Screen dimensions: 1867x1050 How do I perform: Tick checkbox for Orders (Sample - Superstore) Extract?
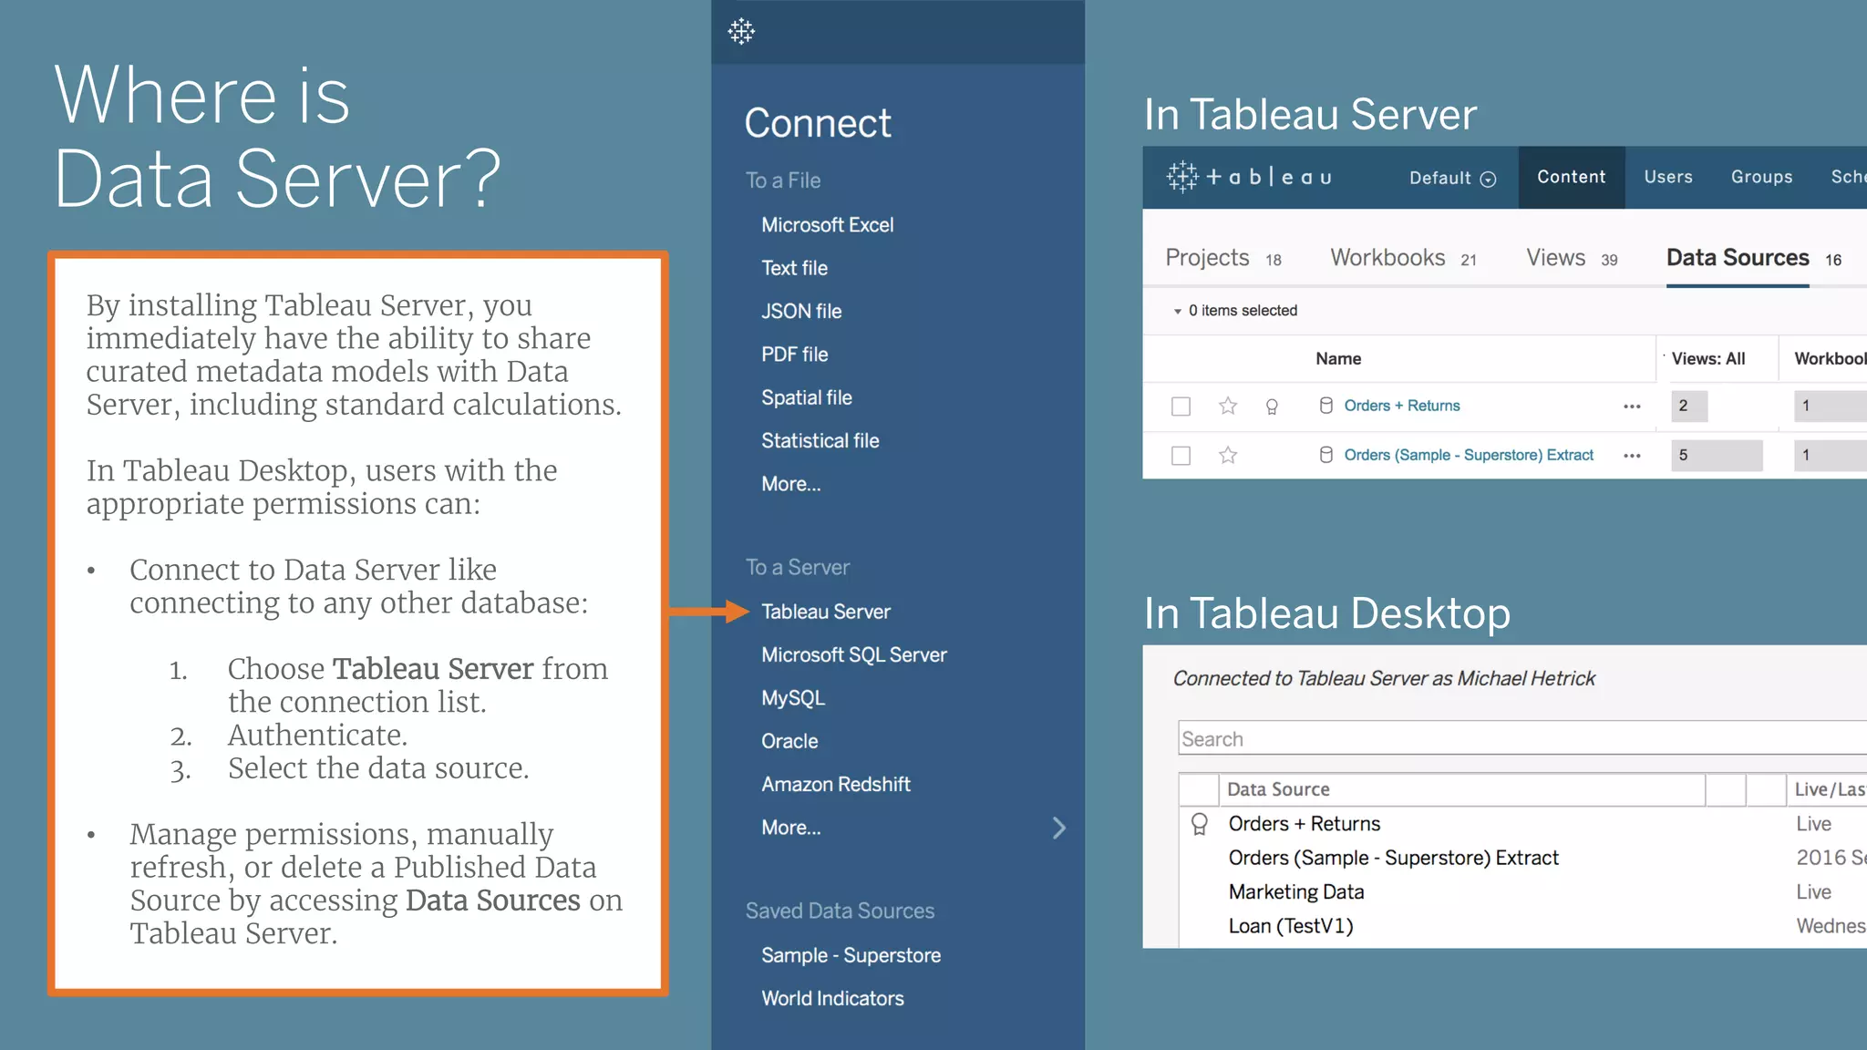point(1181,456)
